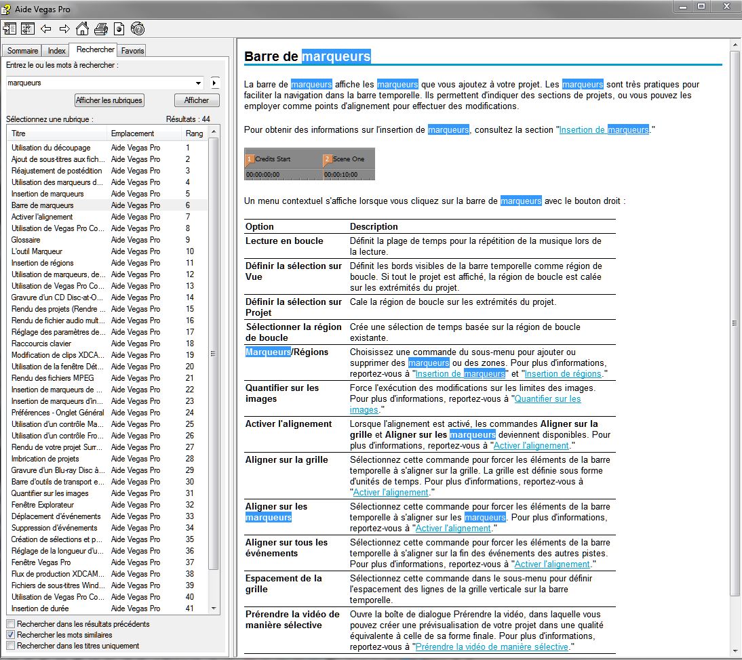
Task: Click the marker bar example image
Action: (309, 165)
